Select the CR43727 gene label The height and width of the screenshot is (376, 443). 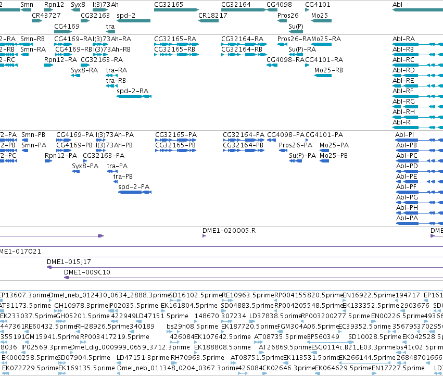[46, 15]
